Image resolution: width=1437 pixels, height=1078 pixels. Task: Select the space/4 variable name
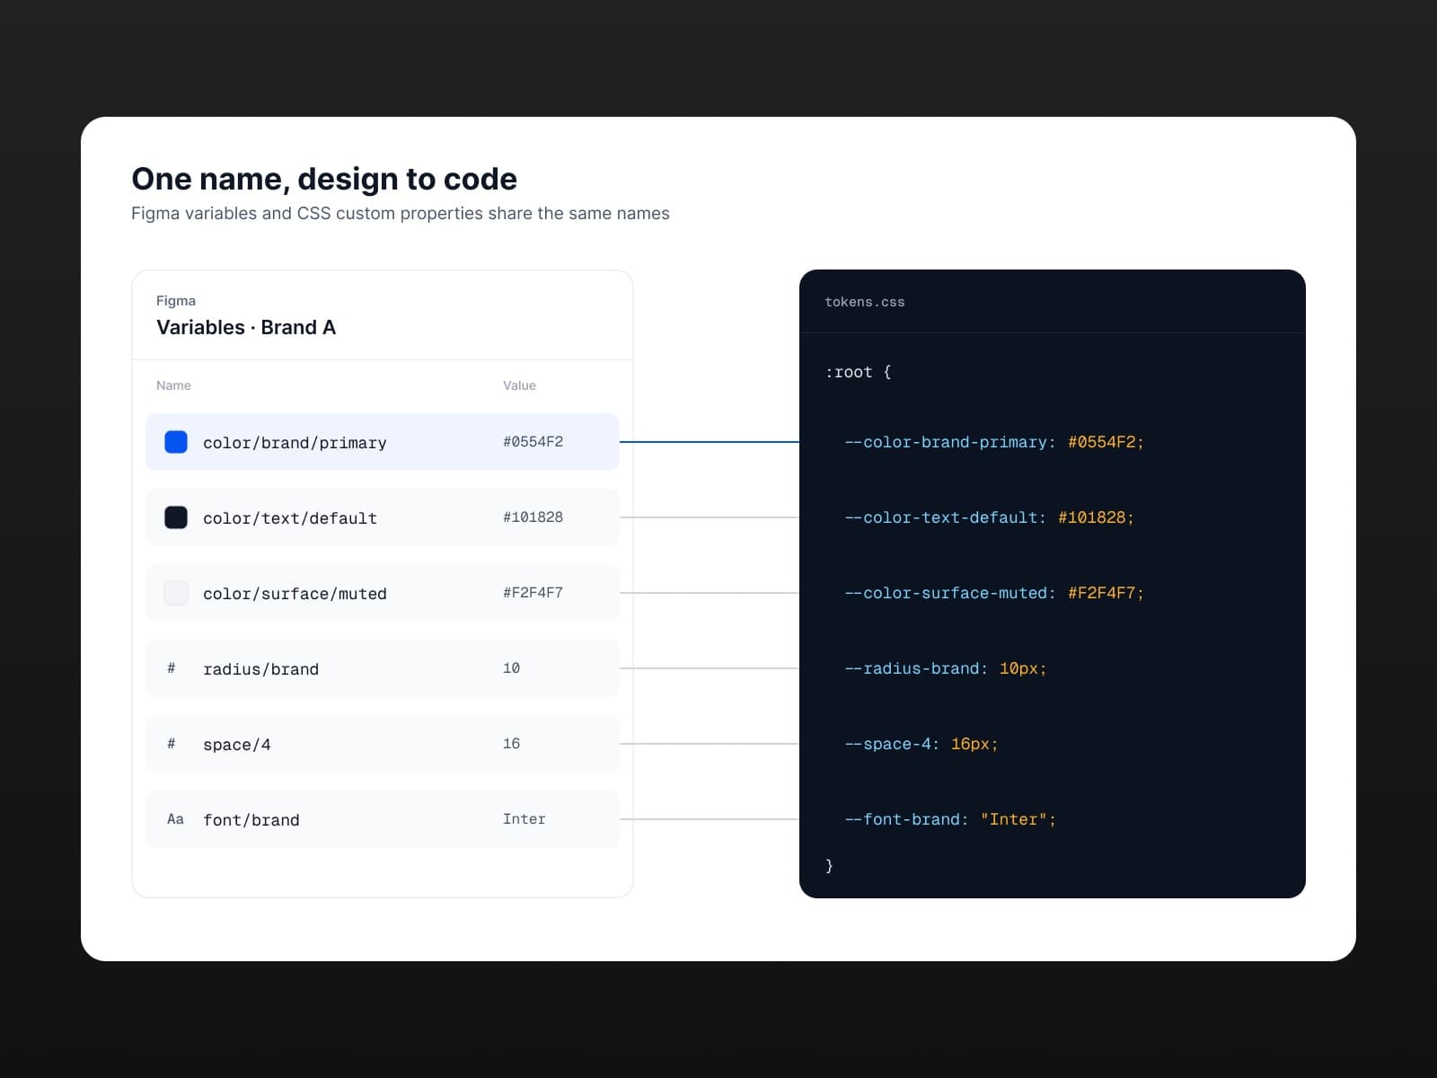237,745
